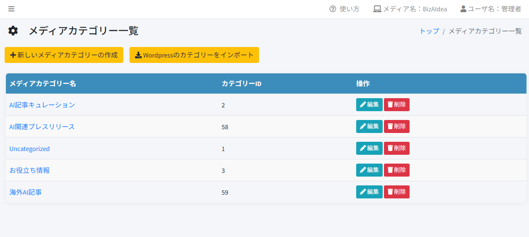This screenshot has width=529, height=237.
Task: Delete the AI記事キュレーション category
Action: [396, 104]
